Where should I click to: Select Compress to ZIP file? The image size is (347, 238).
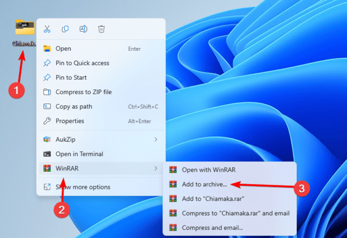coord(101,92)
